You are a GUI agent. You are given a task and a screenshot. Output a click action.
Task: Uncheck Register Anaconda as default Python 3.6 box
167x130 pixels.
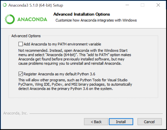click(x=21, y=74)
